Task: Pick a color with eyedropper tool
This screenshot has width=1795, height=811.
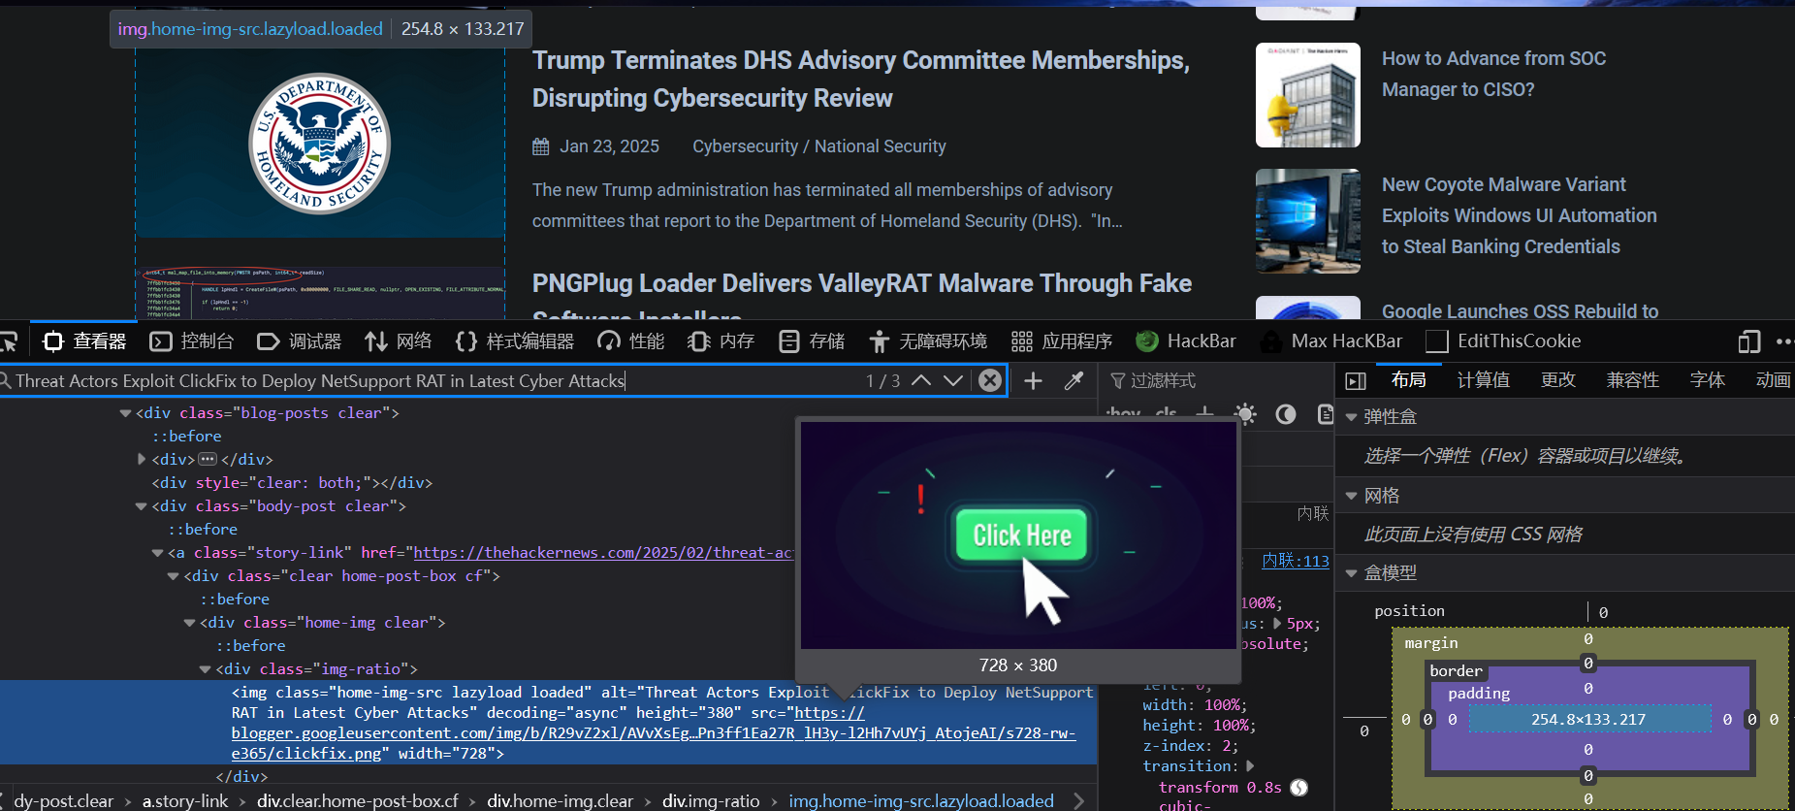Action: tap(1074, 380)
